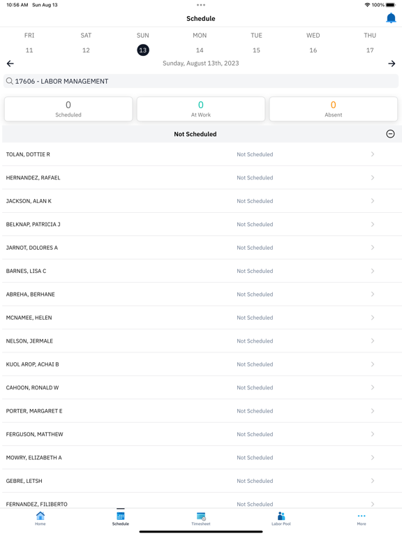Select employee name MCNAMEE, HELEN
Image resolution: width=402 pixels, height=536 pixels.
point(29,318)
